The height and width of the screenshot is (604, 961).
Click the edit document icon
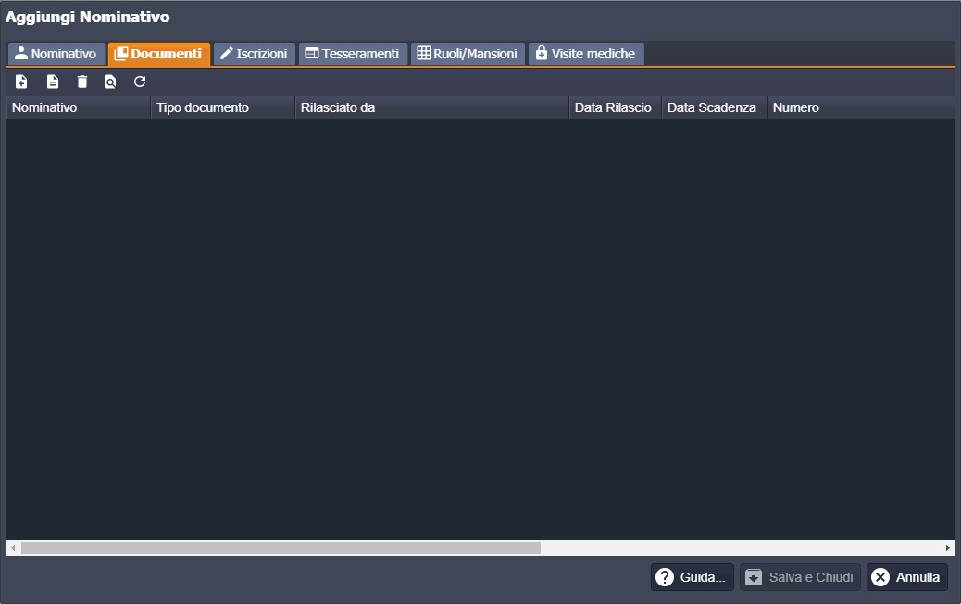(x=53, y=82)
